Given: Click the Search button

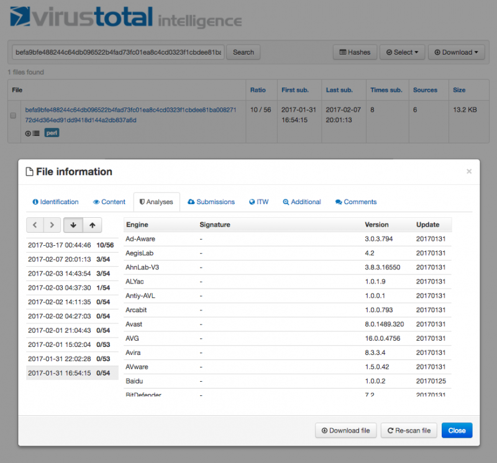Looking at the screenshot, I should pyautogui.click(x=244, y=52).
